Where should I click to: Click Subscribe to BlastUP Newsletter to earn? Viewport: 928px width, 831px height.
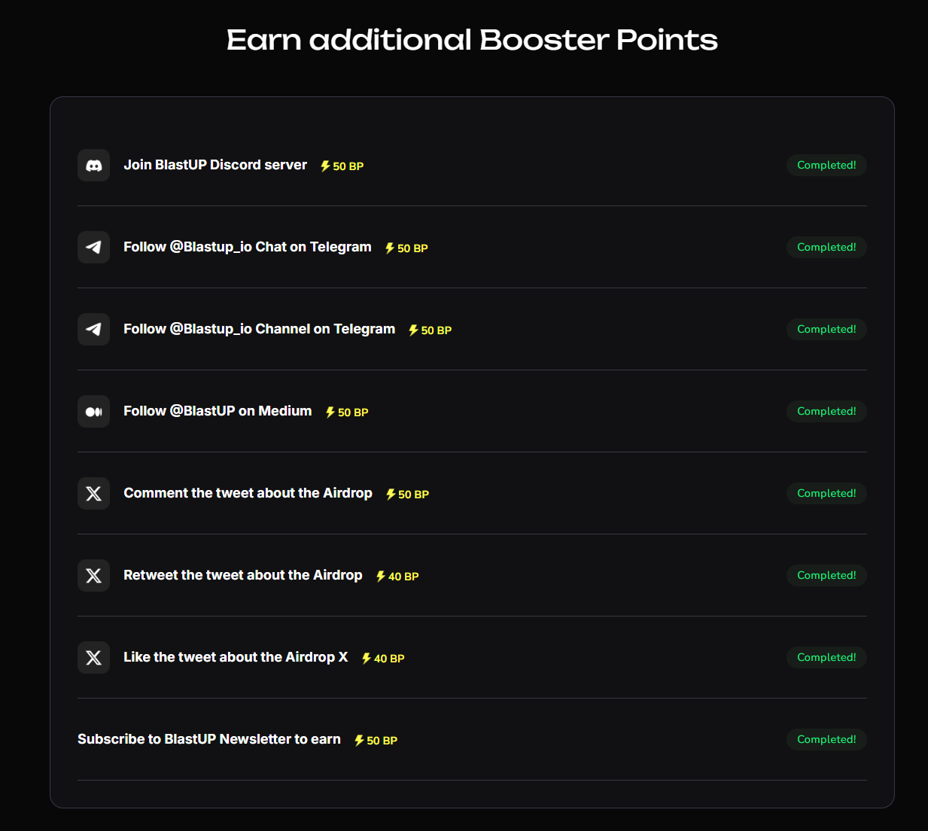[x=209, y=739]
